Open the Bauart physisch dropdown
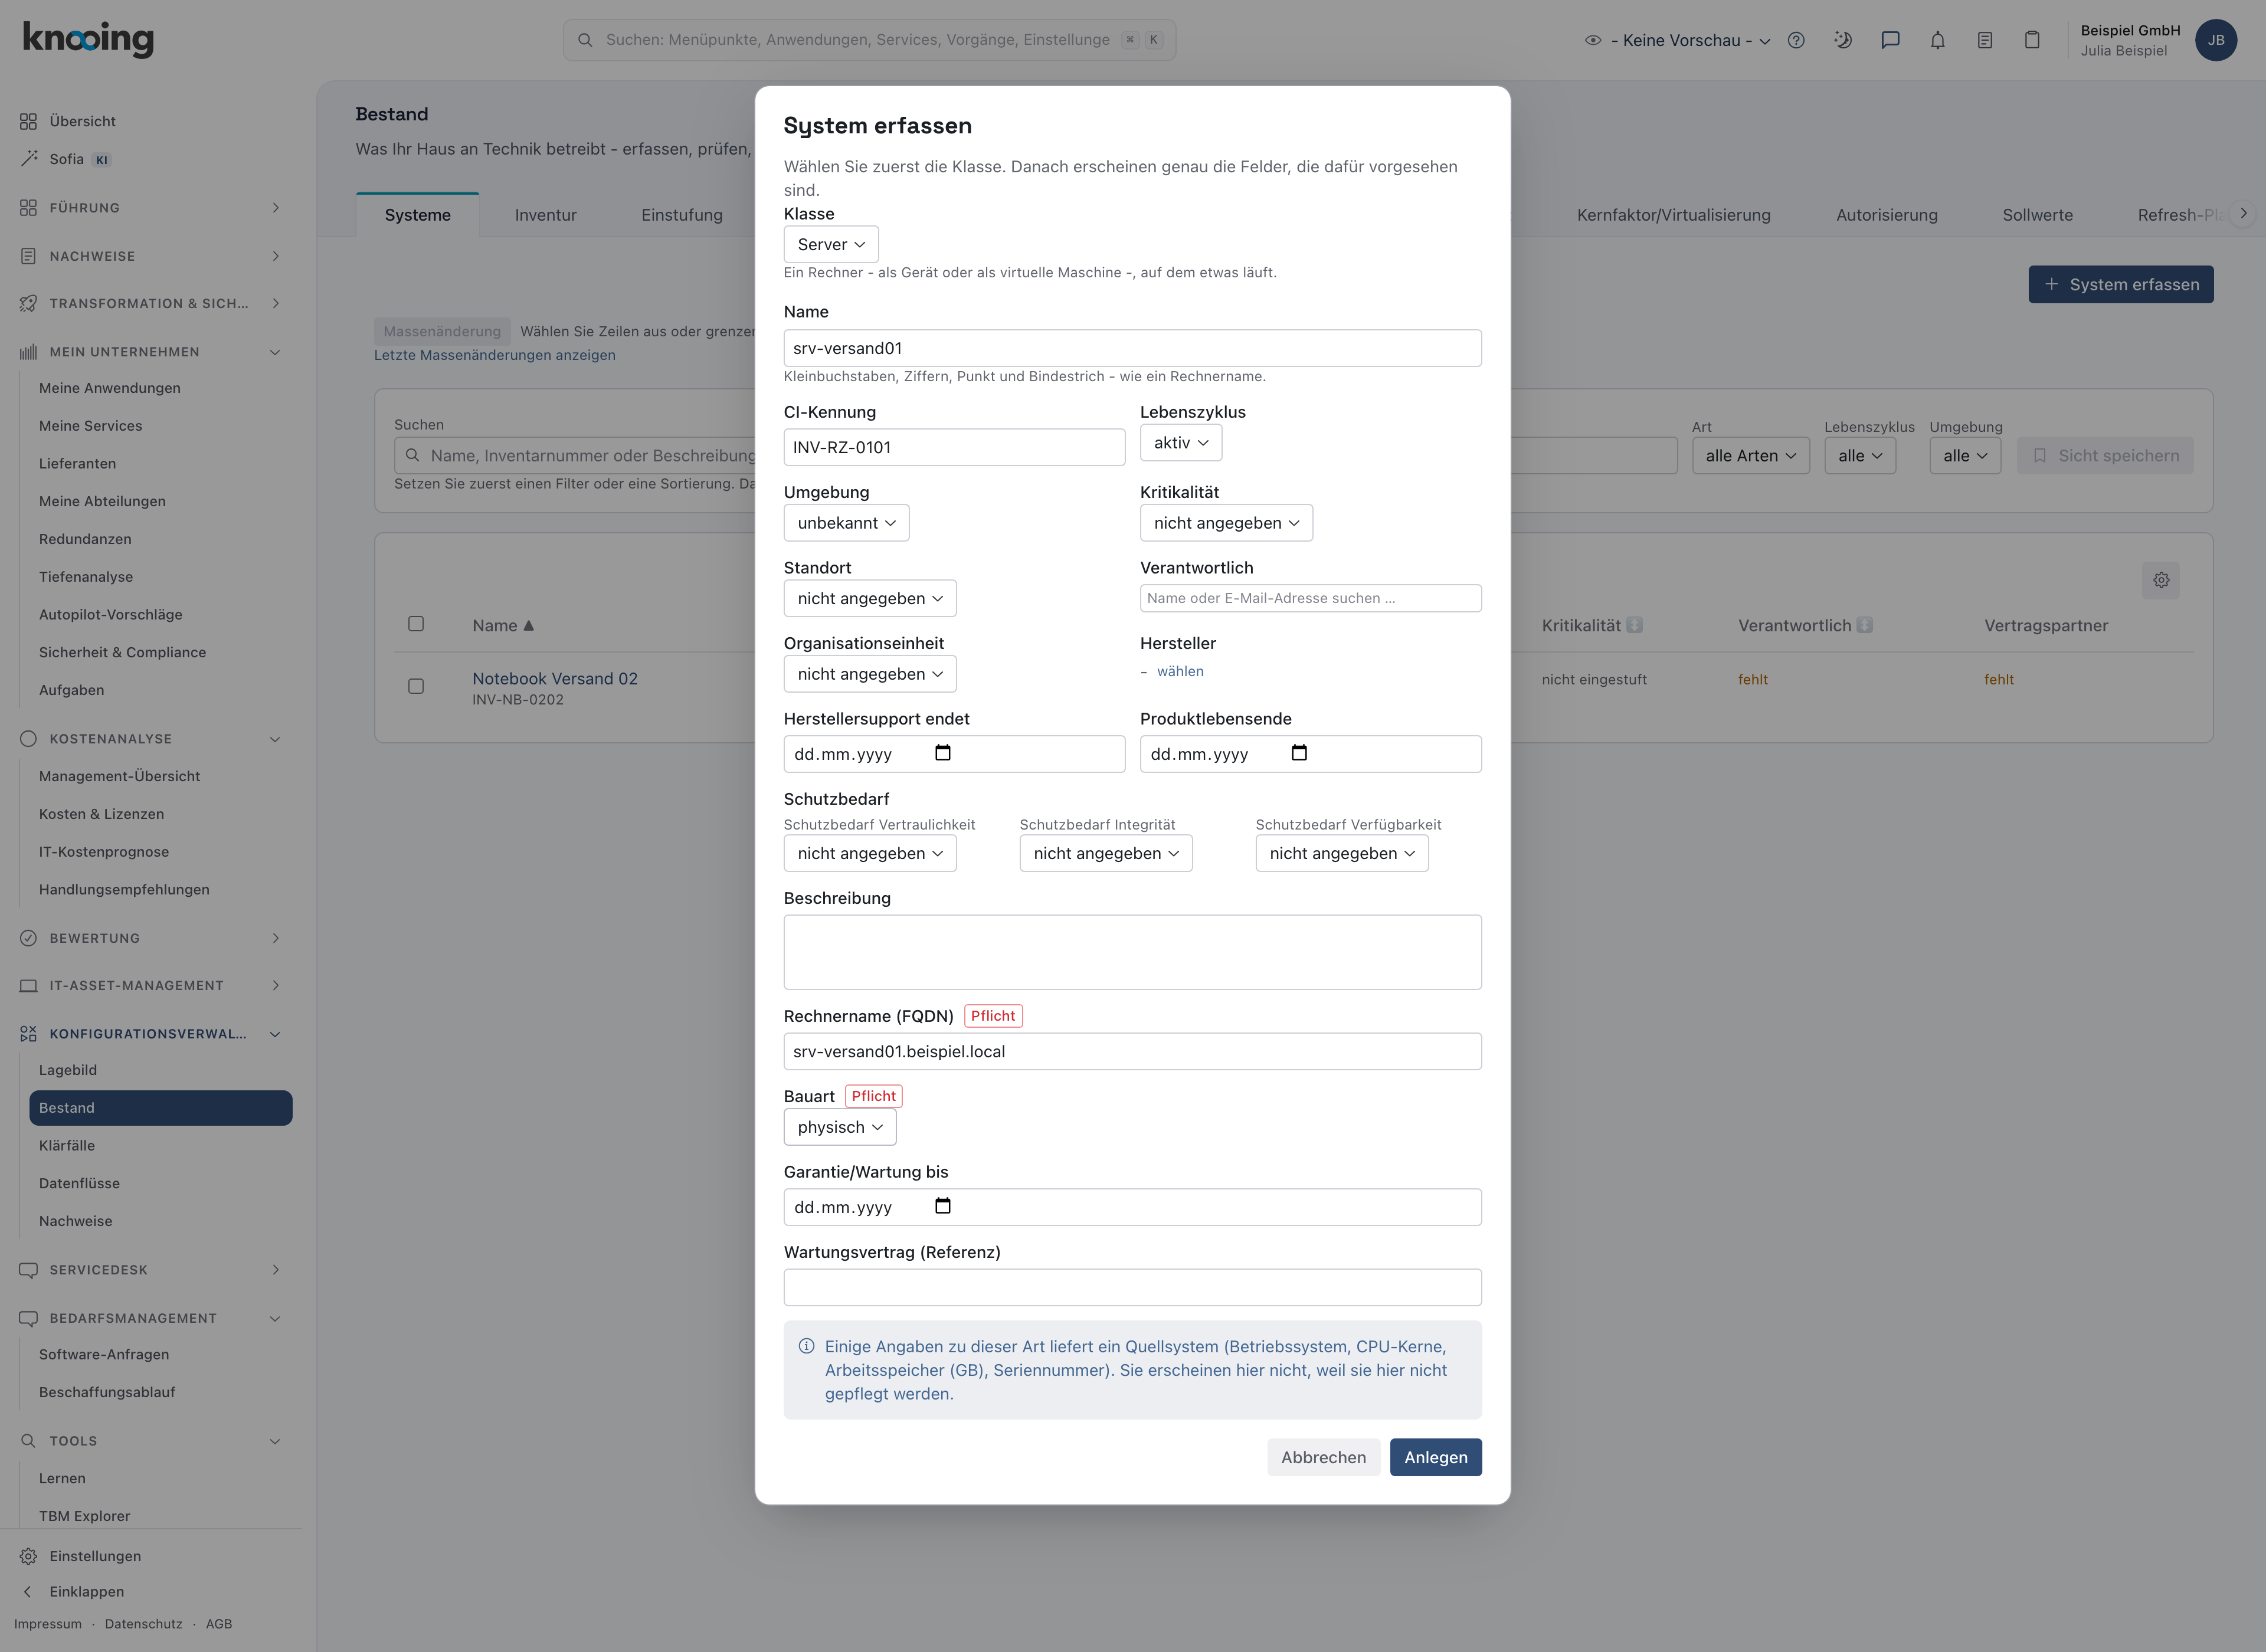 840,1127
